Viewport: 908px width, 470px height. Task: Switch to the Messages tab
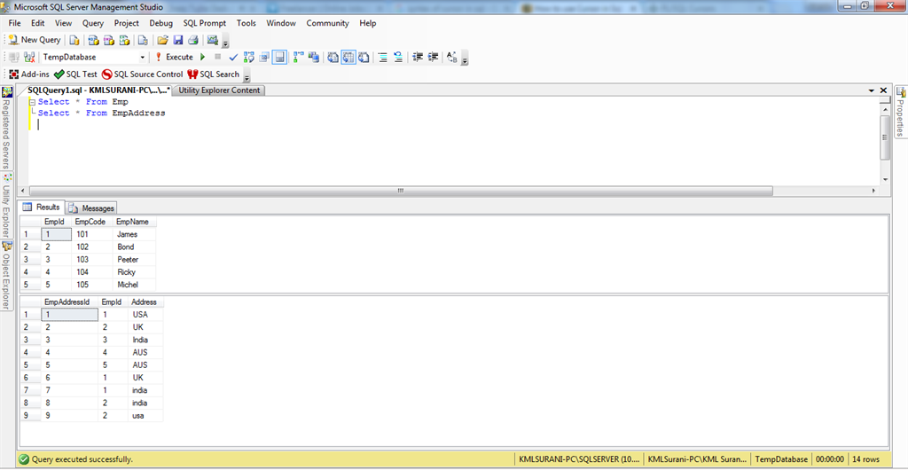(92, 208)
